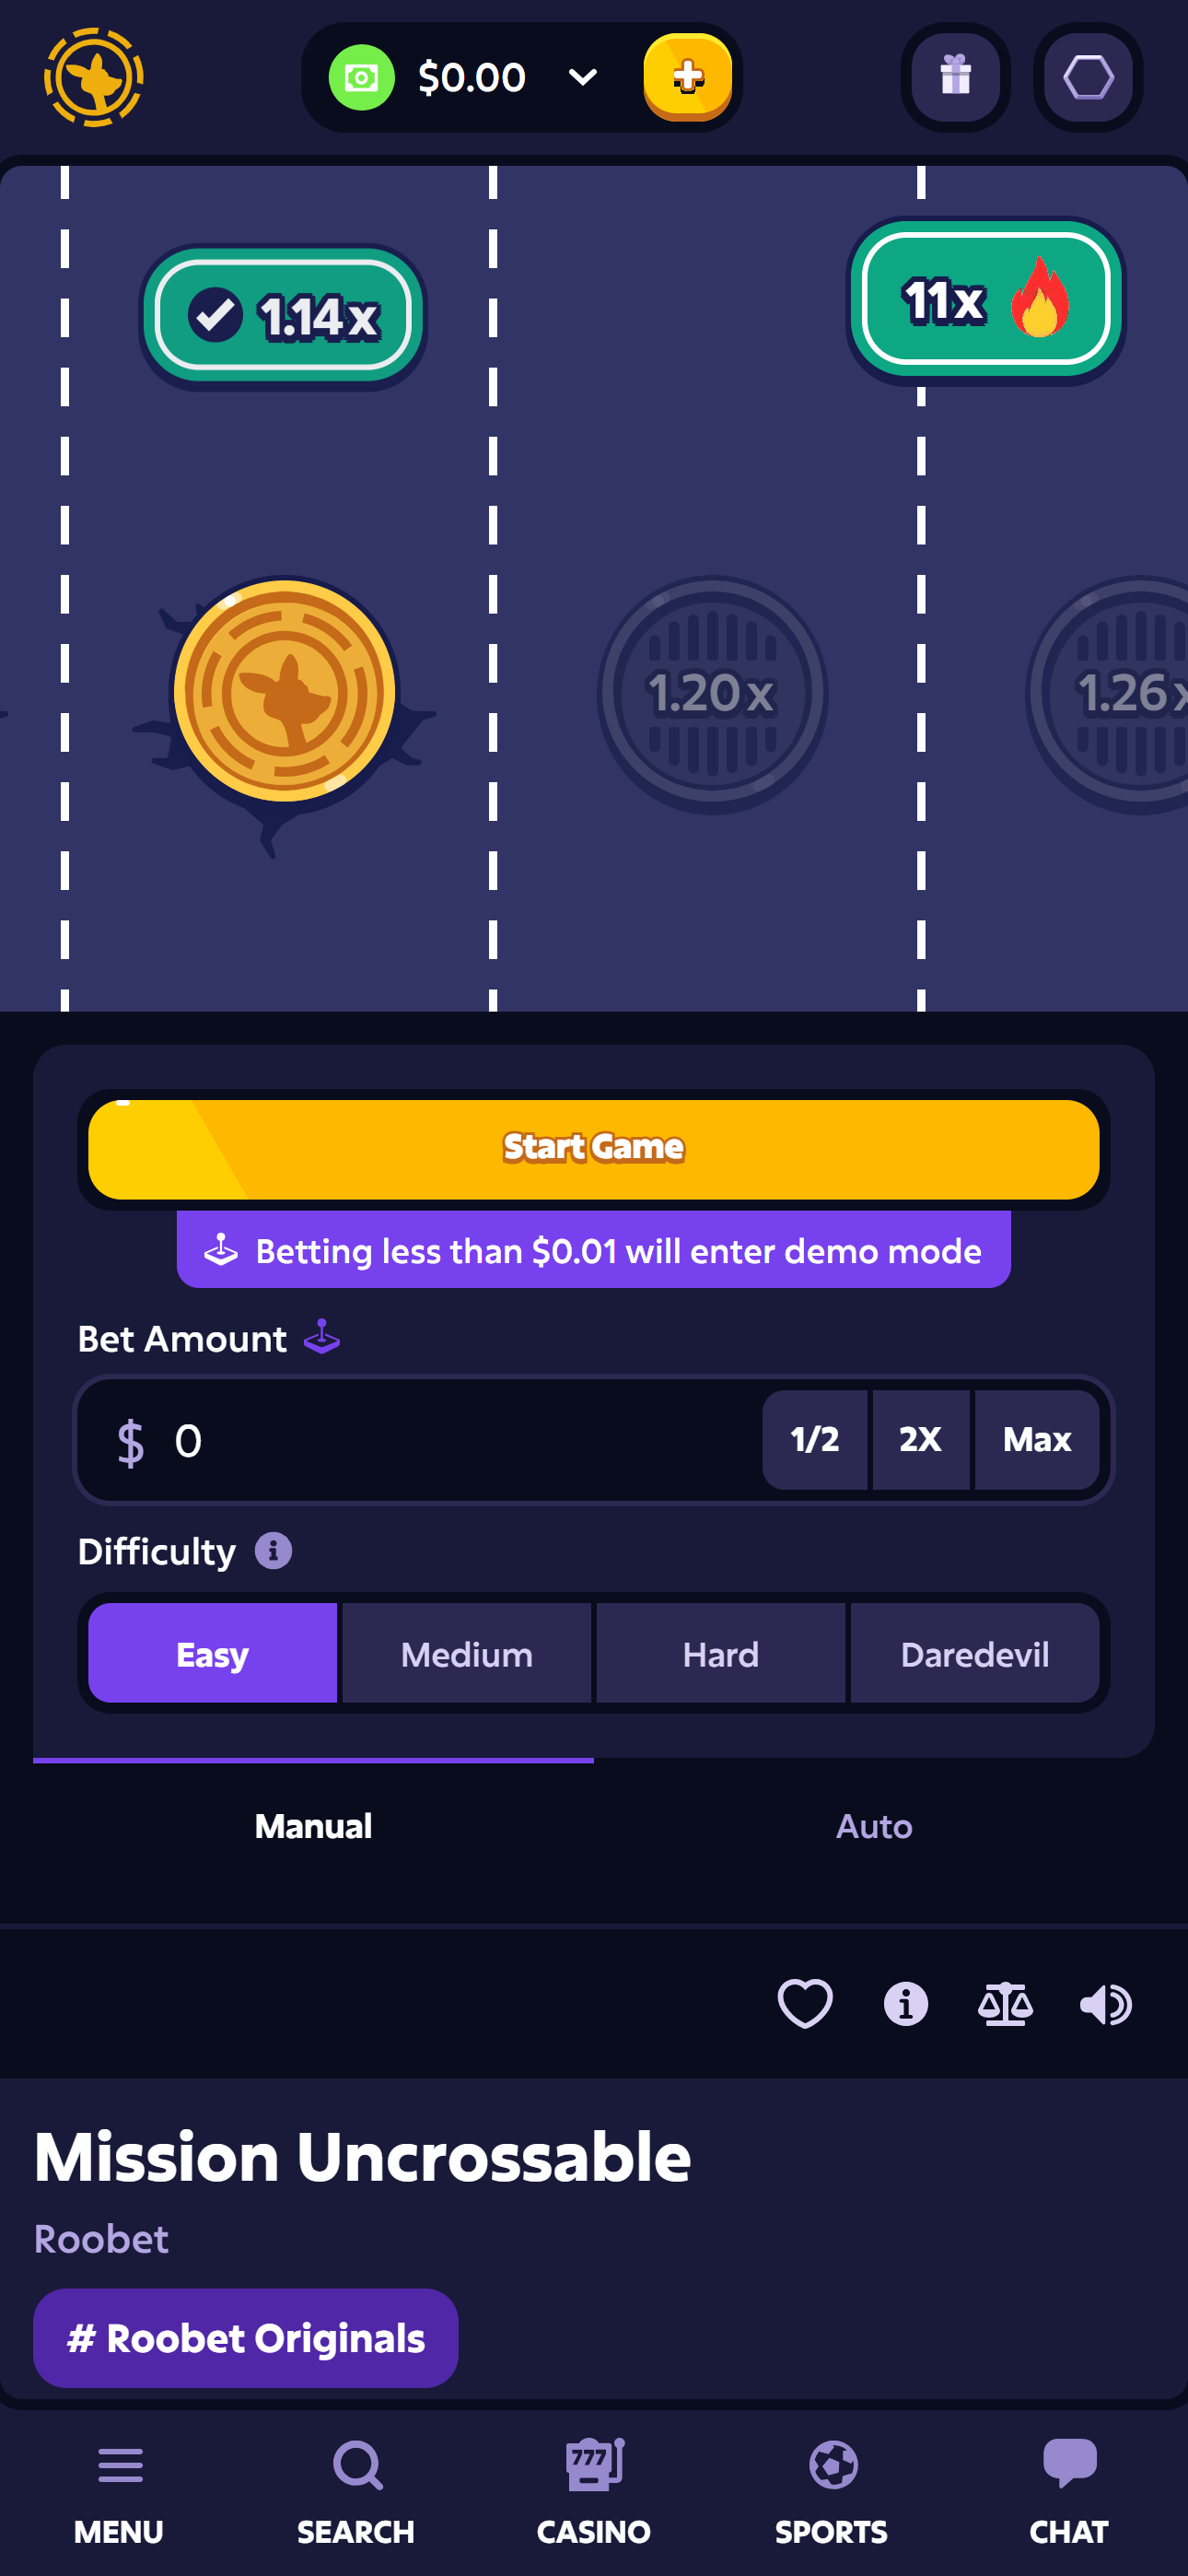The image size is (1188, 2576).
Task: Switch to the Manual tab
Action: [313, 1826]
